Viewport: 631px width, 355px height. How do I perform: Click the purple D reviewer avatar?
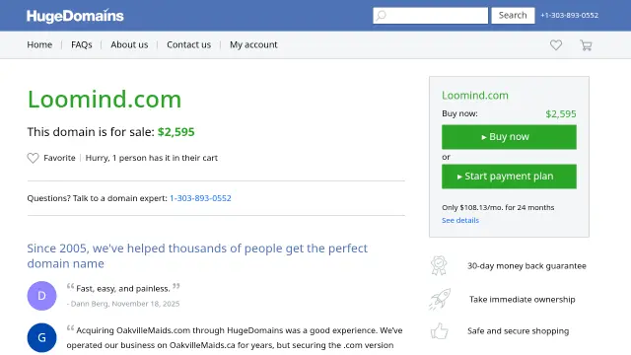(x=41, y=296)
